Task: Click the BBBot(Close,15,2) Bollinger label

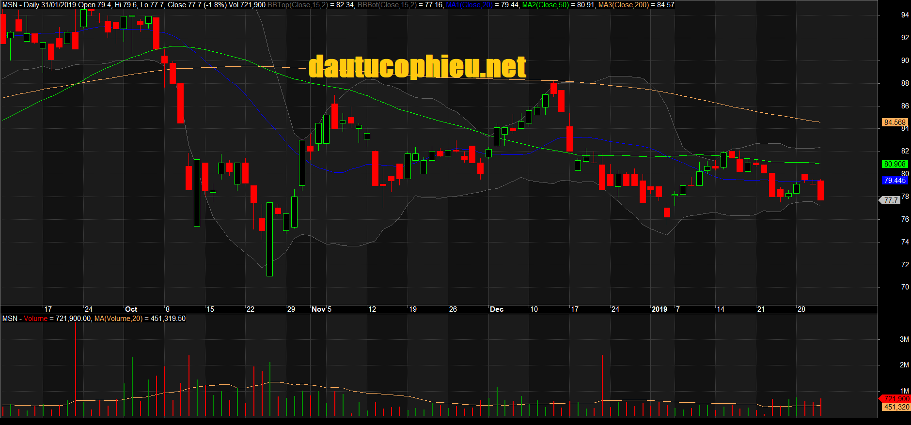Action: click(387, 5)
